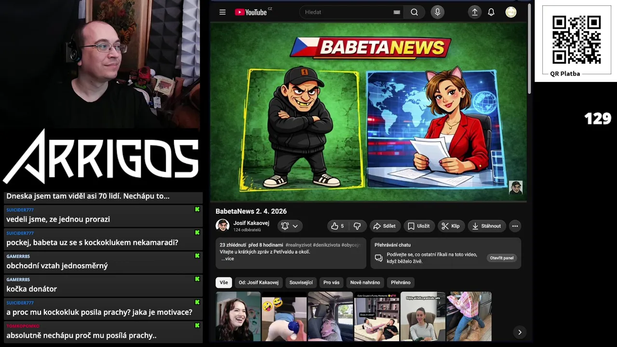Click the 'Přehrávání chatu' heading

392,245
